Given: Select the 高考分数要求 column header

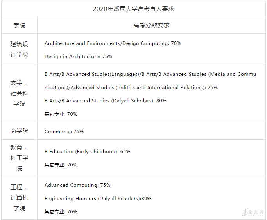Looking at the screenshot, I should tap(151, 25).
